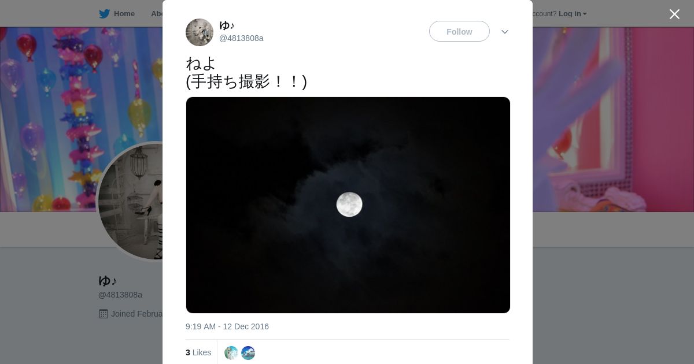Click the @4813808a handle in tweet

[x=241, y=38]
